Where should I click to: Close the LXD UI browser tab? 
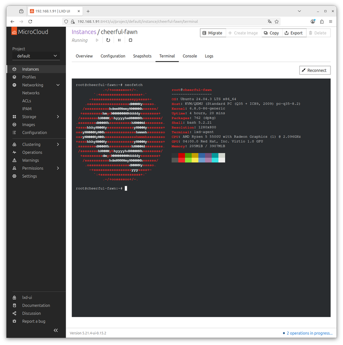(79, 11)
